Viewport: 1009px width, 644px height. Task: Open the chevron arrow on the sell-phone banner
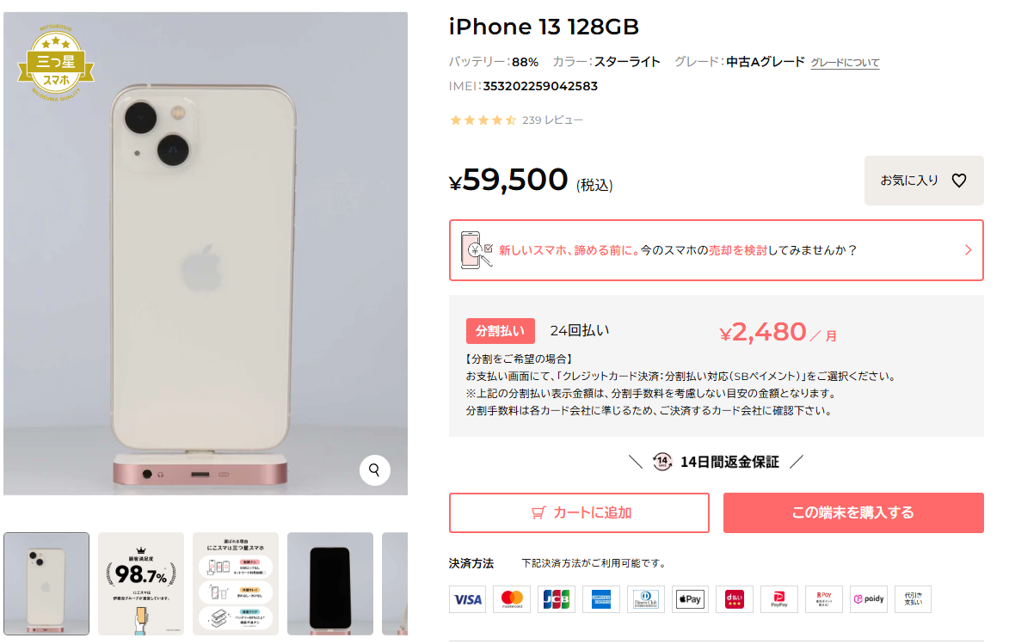(x=968, y=250)
